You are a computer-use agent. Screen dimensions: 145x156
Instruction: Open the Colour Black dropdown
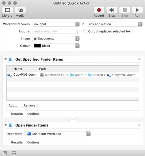[x=56, y=46]
